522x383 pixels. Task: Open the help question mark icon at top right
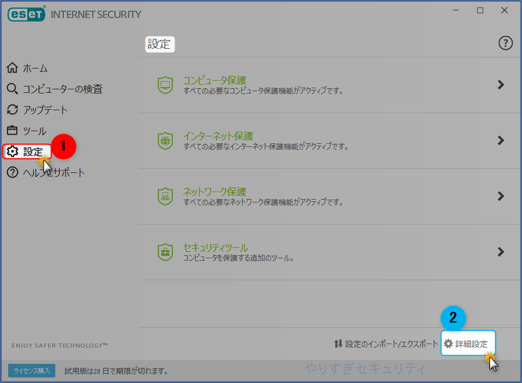[x=505, y=44]
